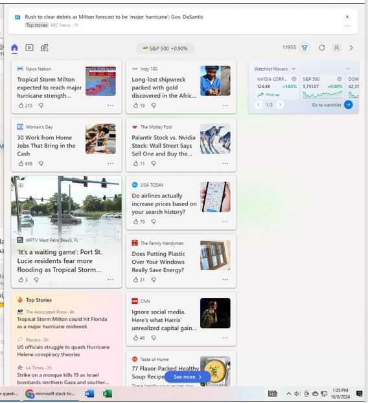Open the Play games tab icon
This screenshot has height=403, width=368.
click(x=44, y=48)
